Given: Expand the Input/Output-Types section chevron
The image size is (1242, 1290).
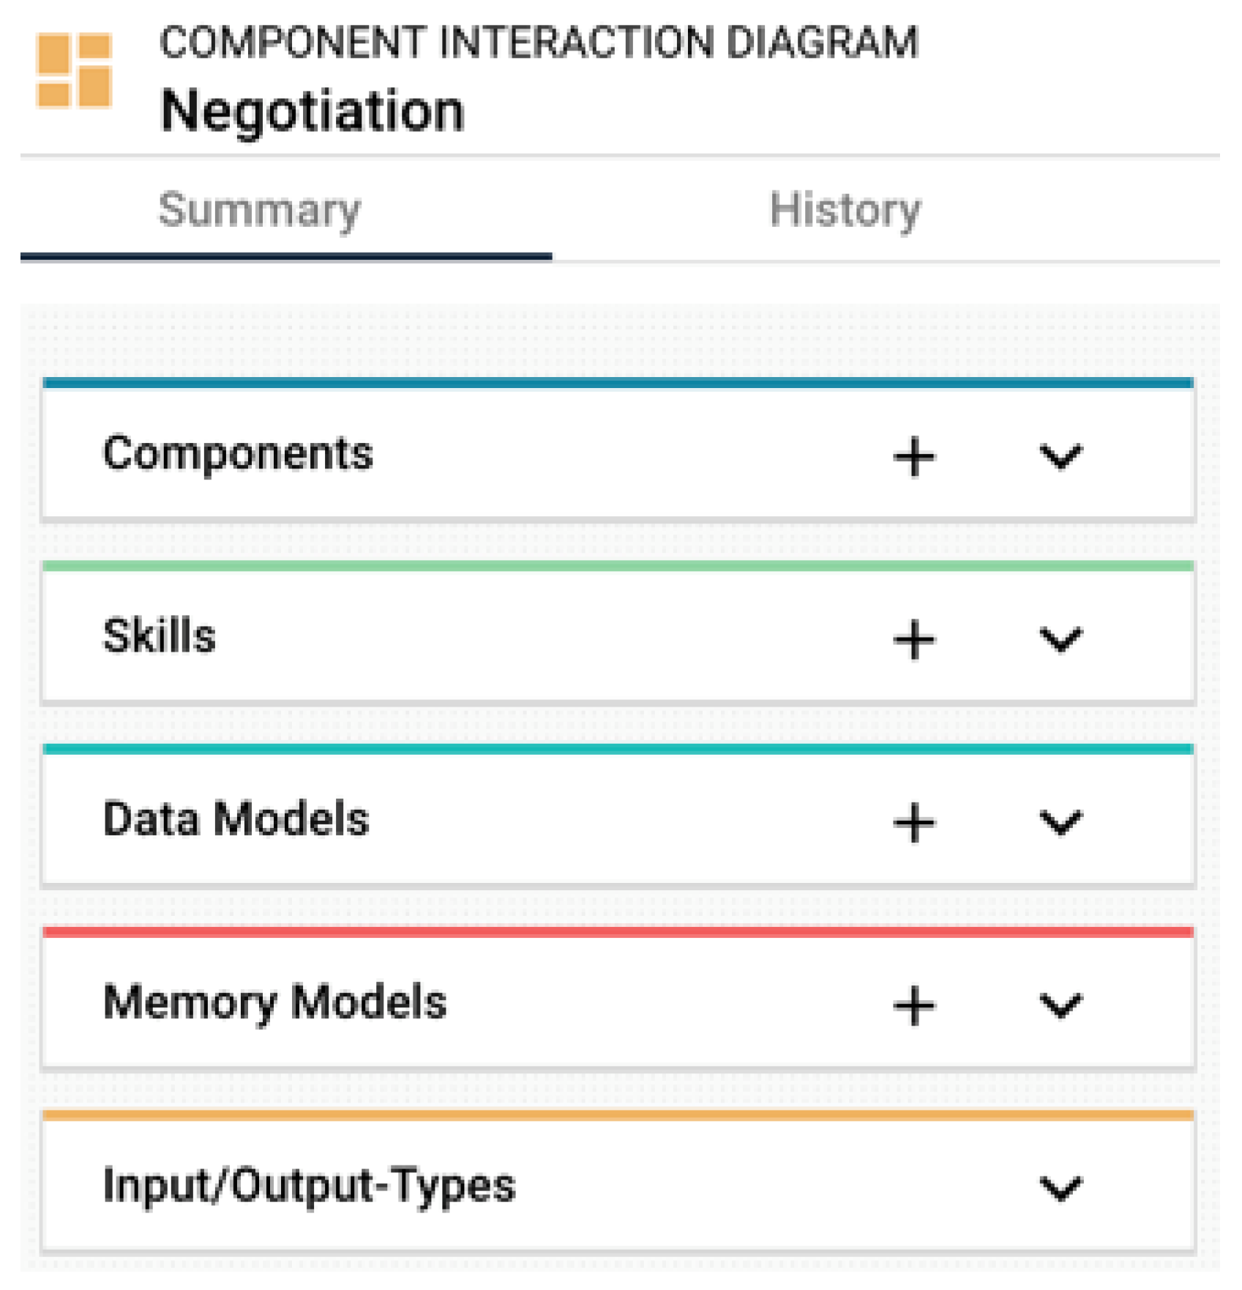Looking at the screenshot, I should (1060, 1188).
